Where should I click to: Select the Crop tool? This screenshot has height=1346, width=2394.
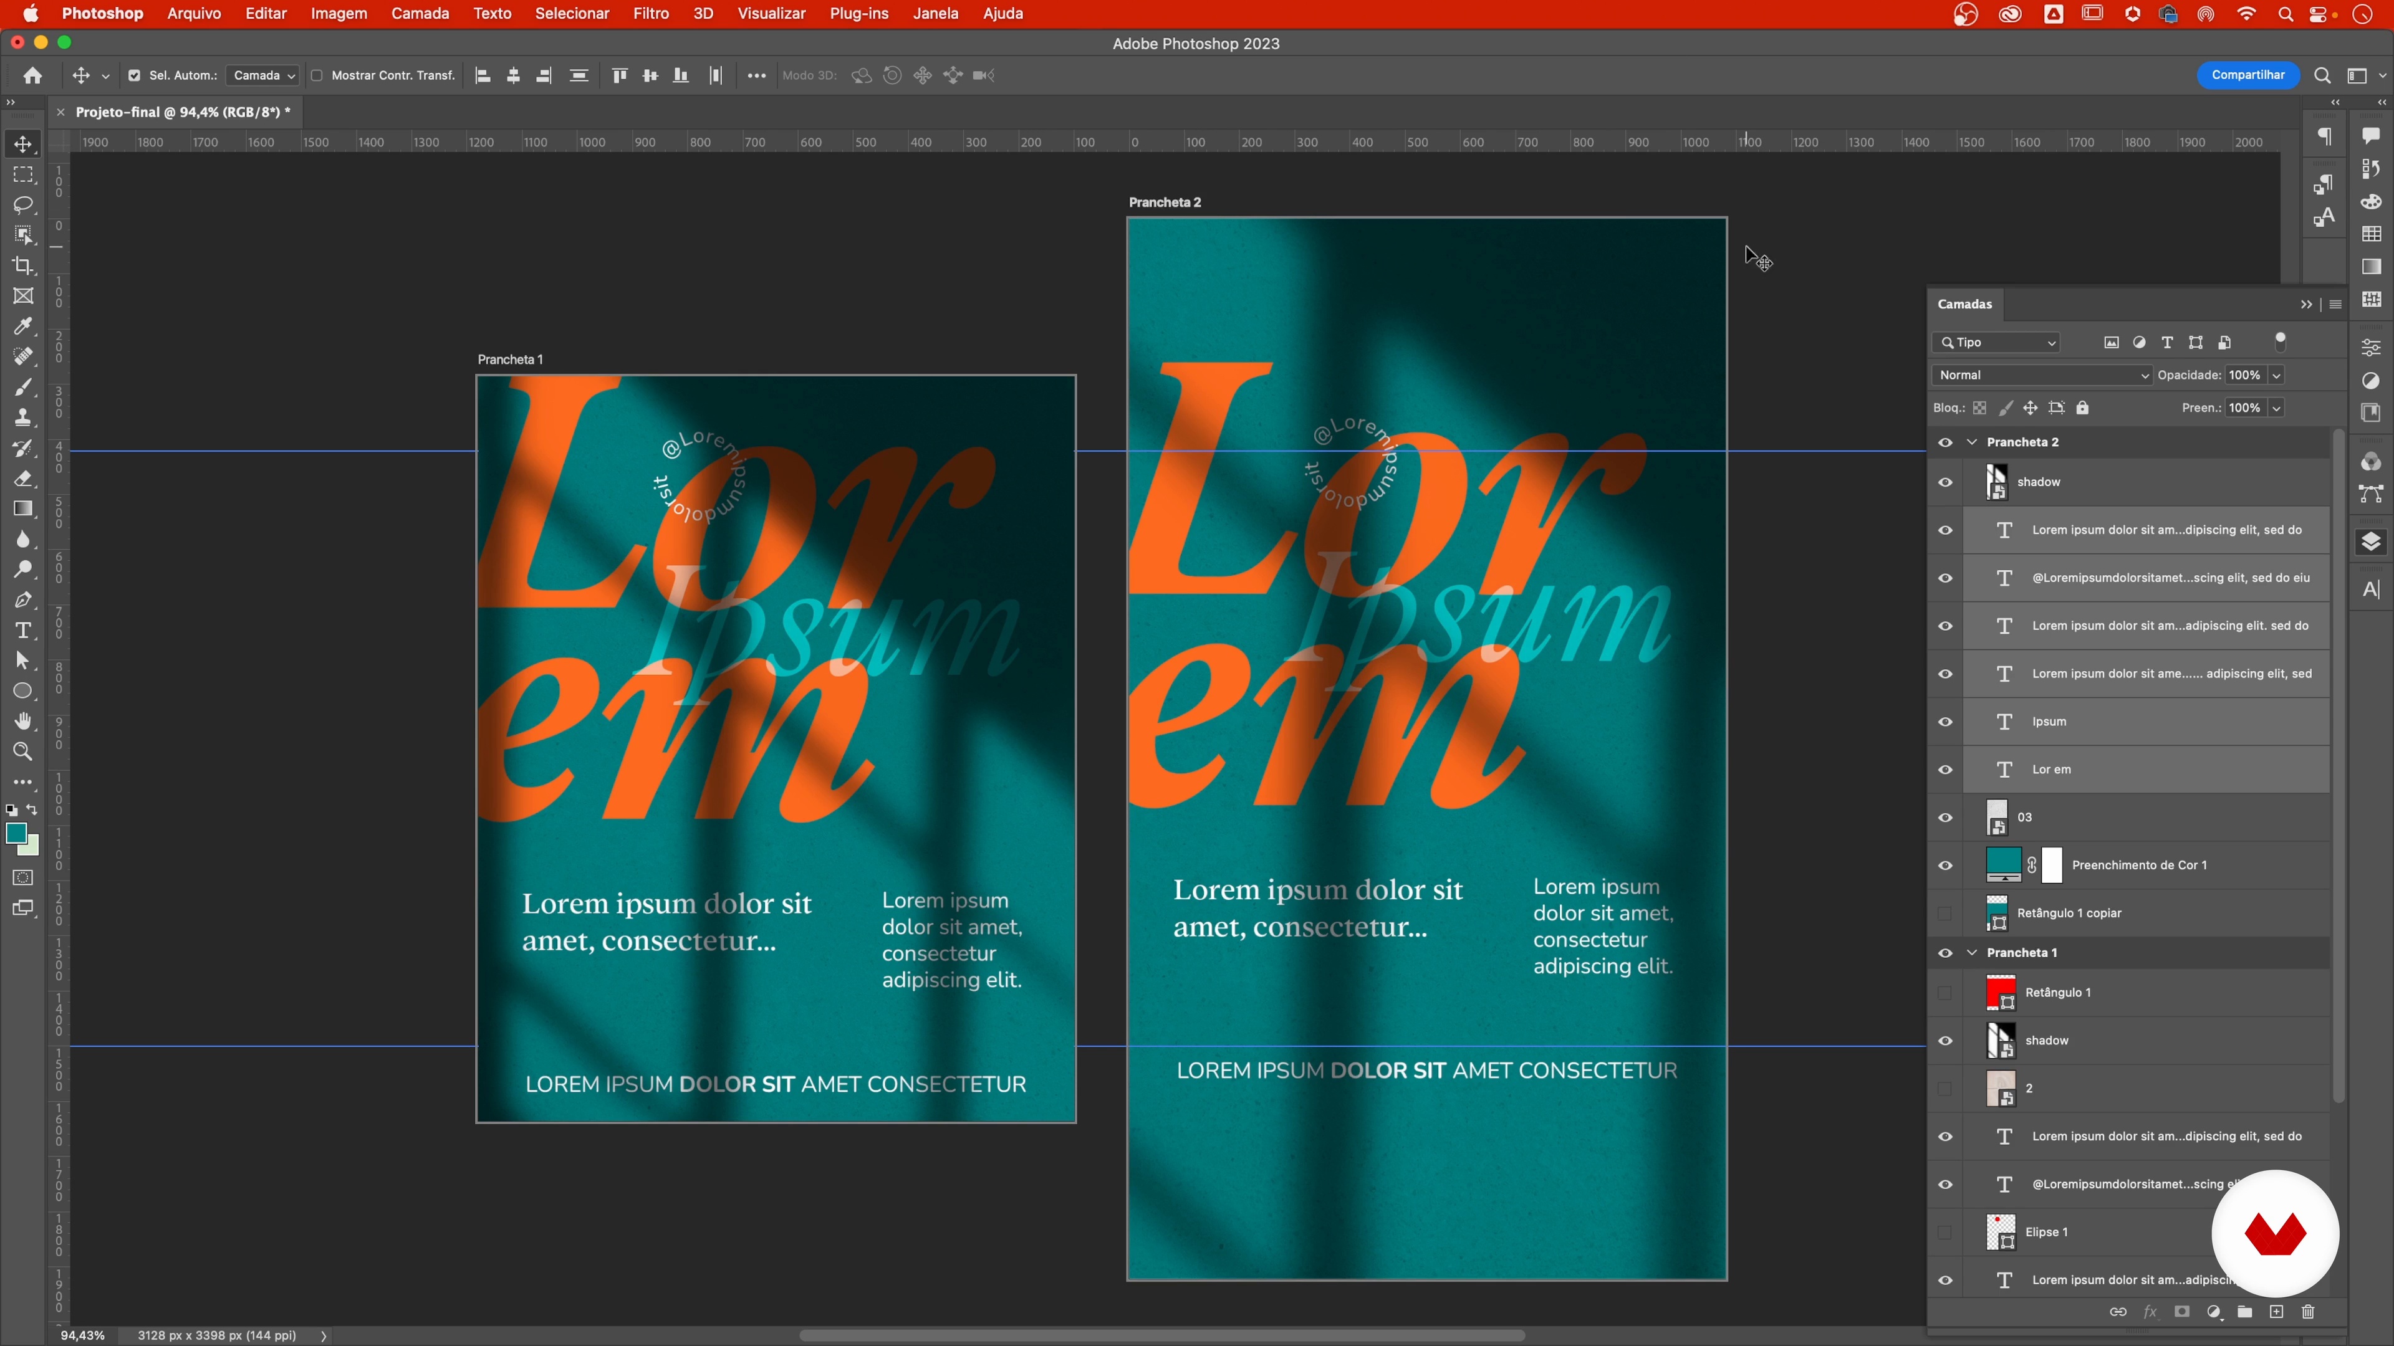pos(23,265)
